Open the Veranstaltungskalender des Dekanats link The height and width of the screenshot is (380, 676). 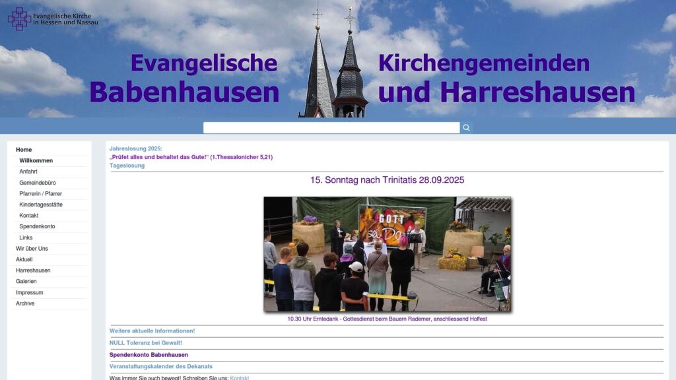click(161, 365)
